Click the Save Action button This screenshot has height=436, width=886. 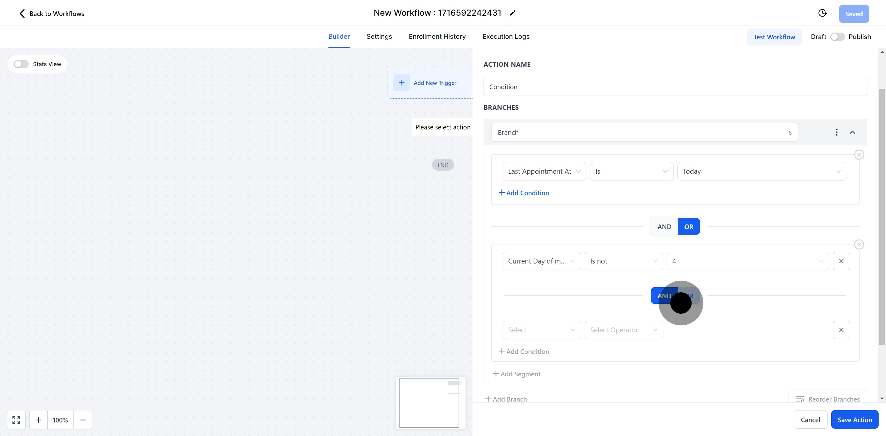click(854, 419)
